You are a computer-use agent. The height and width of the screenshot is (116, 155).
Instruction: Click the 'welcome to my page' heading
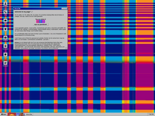24,12
